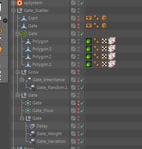The image size is (142, 149).
Task: Select the Srart polygon object icon
Action: 24,18
